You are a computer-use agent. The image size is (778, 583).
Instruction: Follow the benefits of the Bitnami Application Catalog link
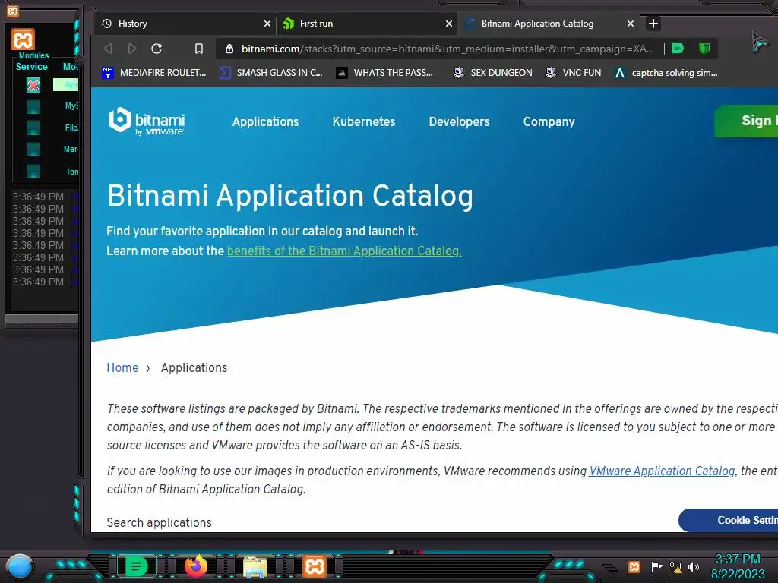[344, 251]
